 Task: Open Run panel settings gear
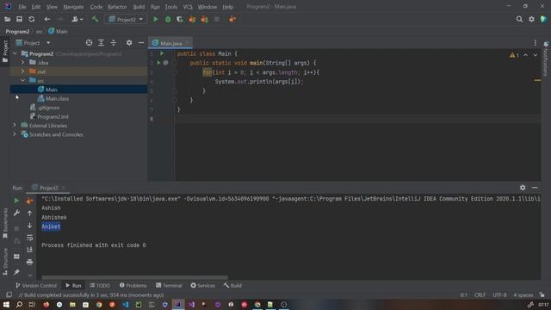click(523, 188)
